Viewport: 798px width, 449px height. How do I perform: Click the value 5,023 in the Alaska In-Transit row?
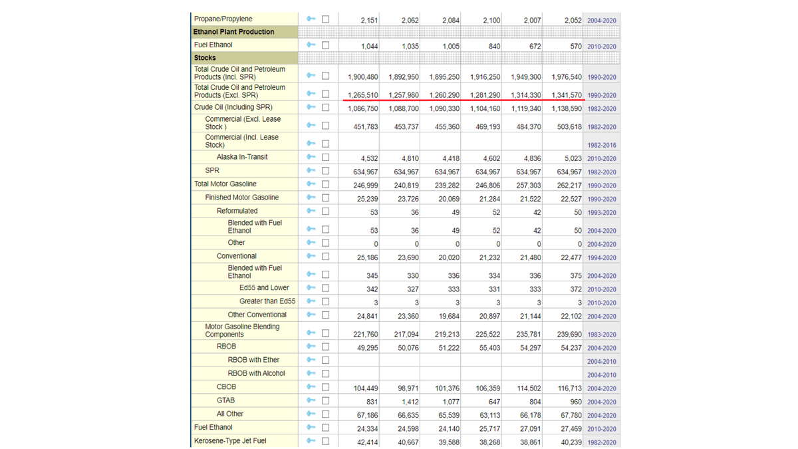[573, 159]
